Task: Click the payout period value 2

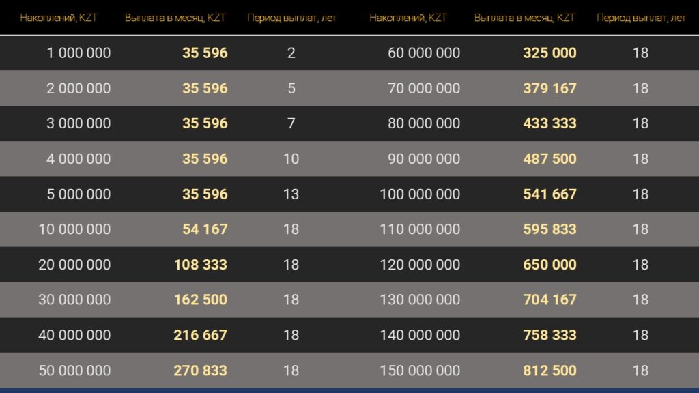Action: (291, 53)
